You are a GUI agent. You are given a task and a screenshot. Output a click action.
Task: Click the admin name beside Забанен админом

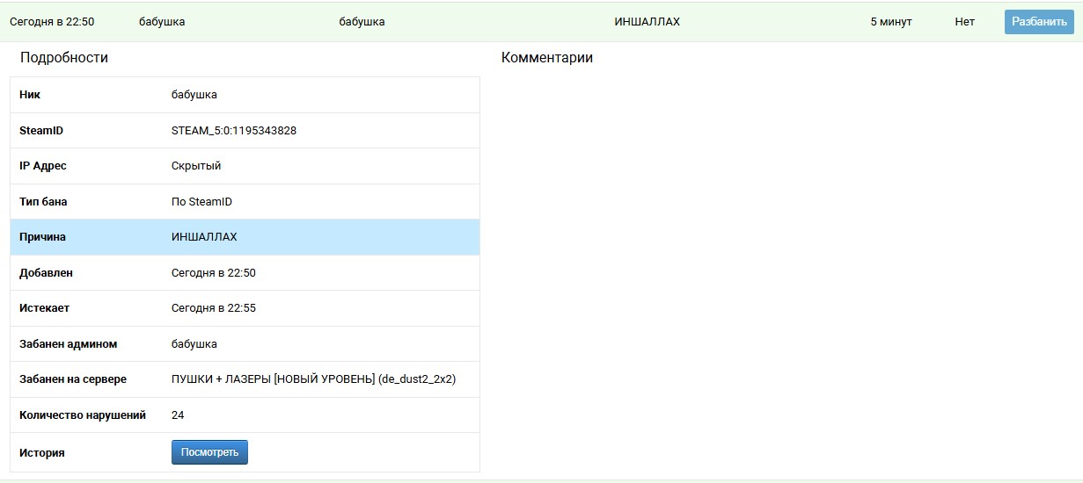point(194,344)
